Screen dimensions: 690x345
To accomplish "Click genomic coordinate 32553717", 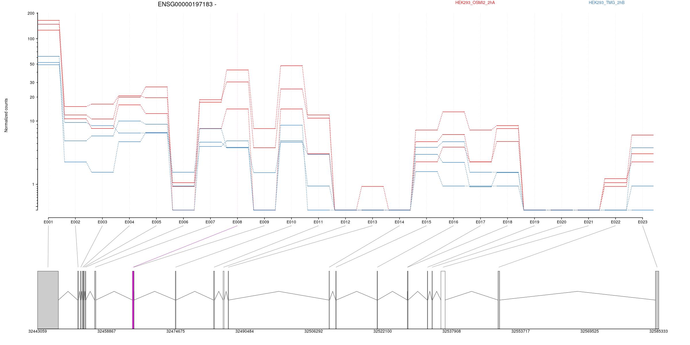I will pyautogui.click(x=521, y=331).
